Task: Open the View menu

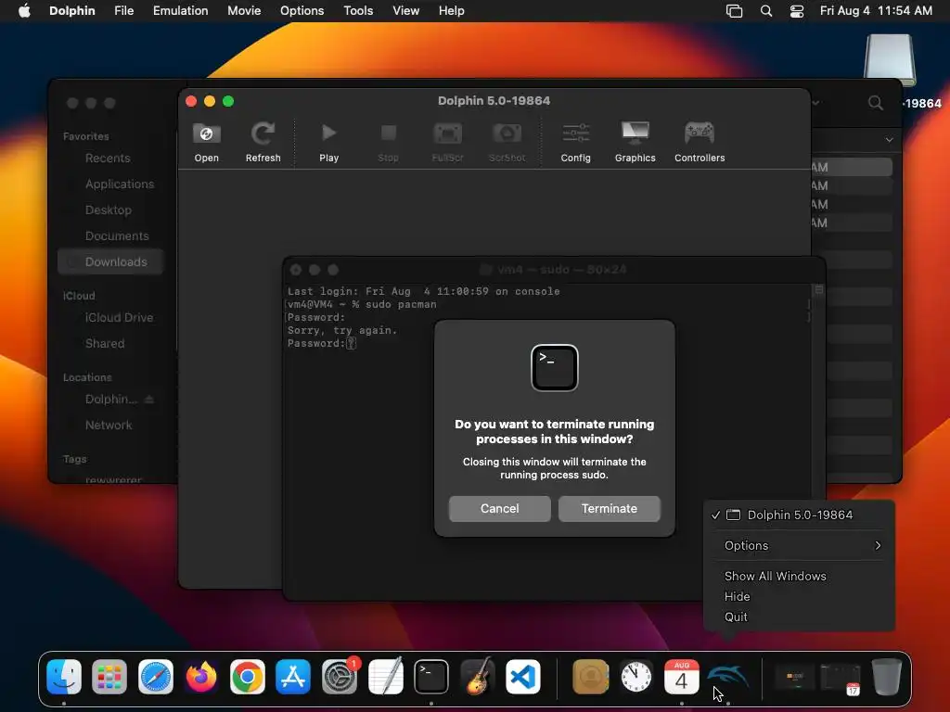Action: click(405, 11)
